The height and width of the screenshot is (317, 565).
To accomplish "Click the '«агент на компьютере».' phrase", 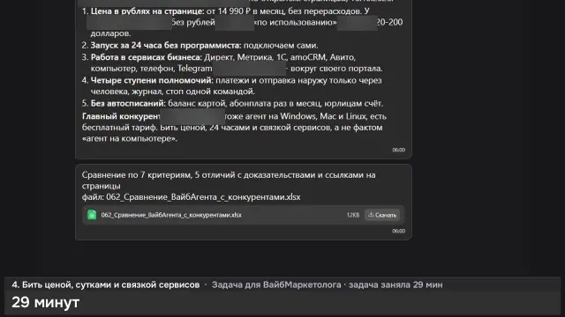I will (130, 138).
